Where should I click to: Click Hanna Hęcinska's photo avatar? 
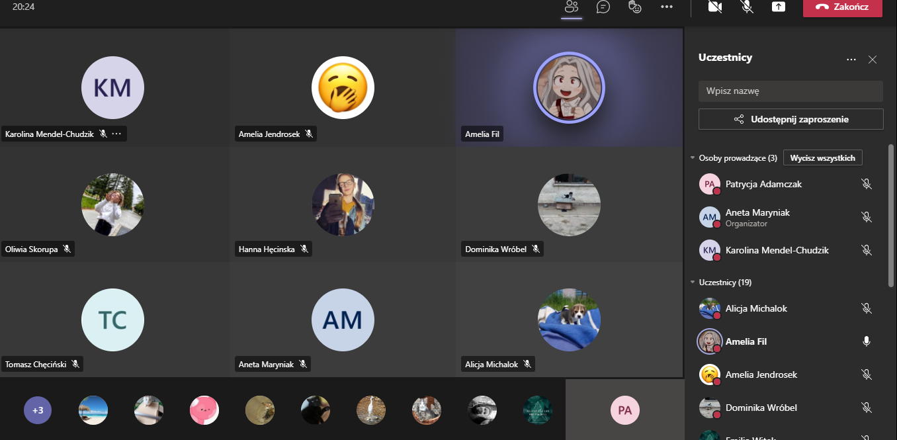[343, 204]
